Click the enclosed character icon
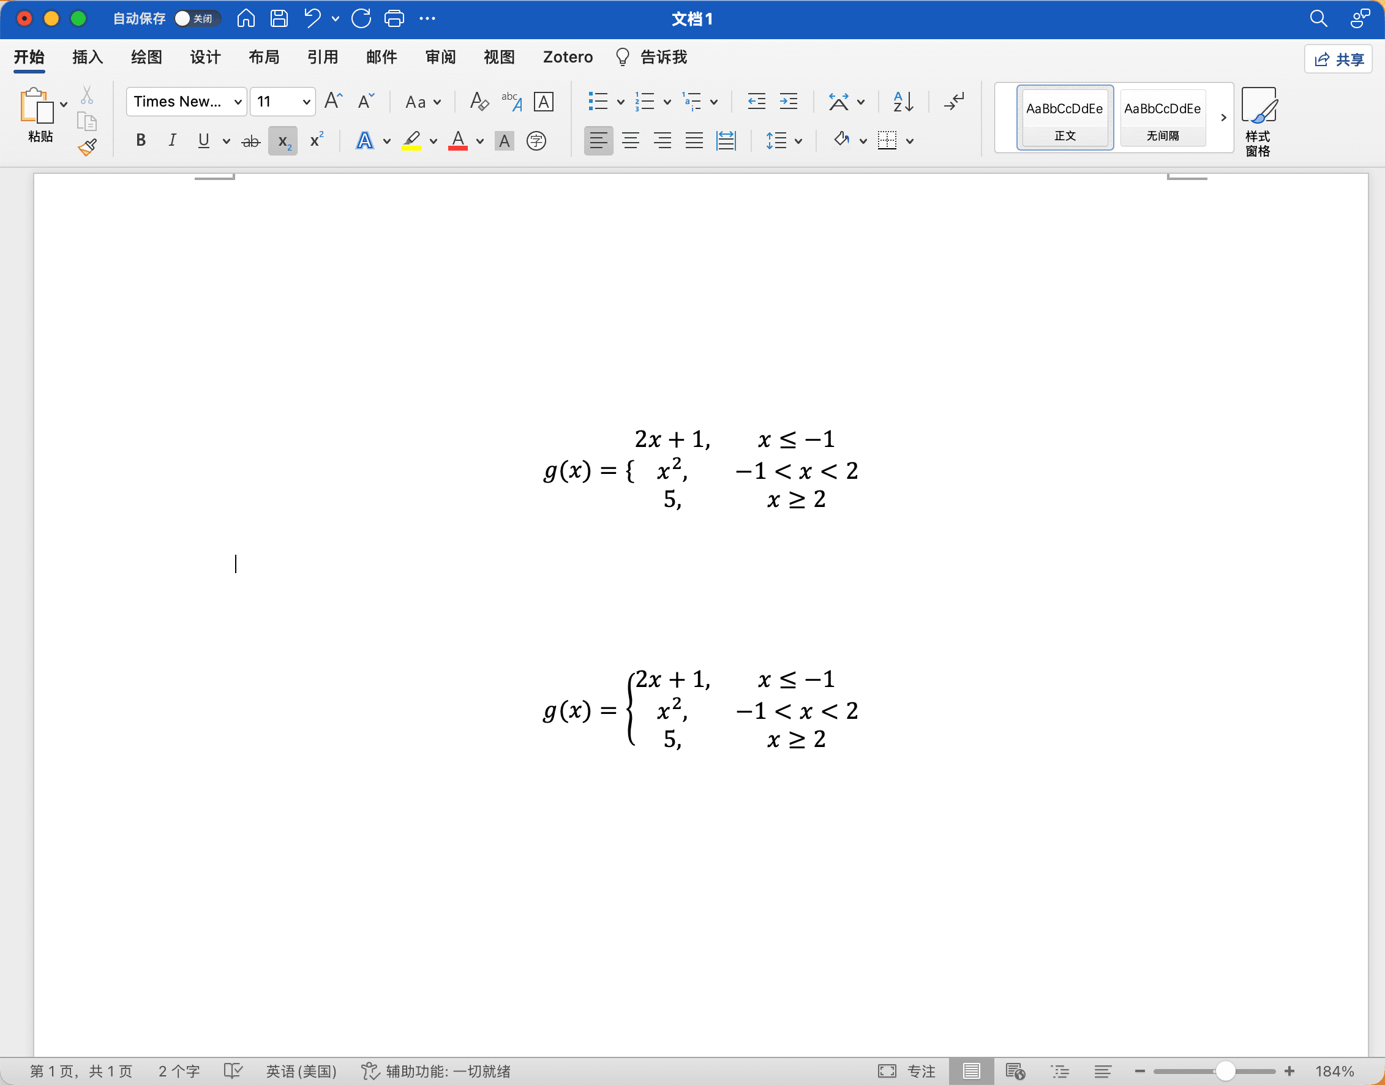Viewport: 1385px width, 1085px height. coord(537,140)
